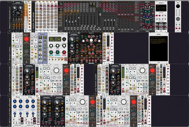Click red Flow button in Low Pass Noise section
Viewport: 189px width, 127px height.
152,71
